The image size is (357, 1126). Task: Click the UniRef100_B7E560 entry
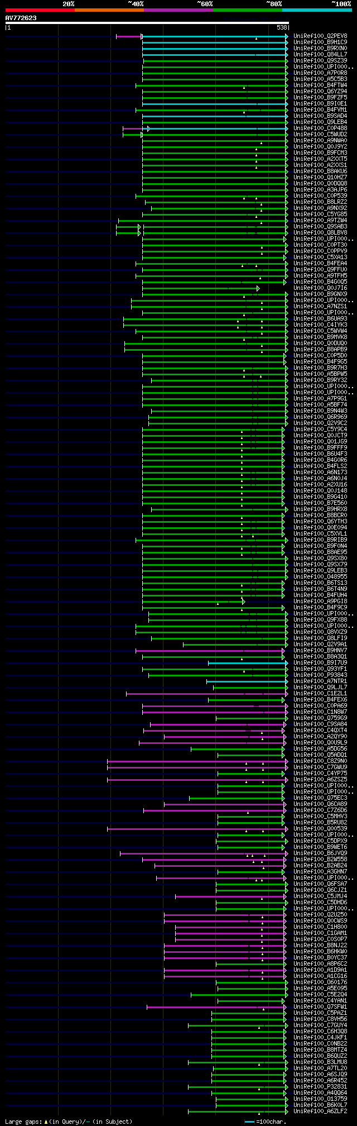pos(320,503)
